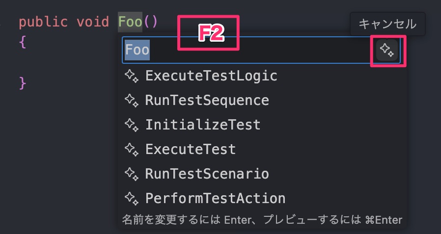Click the Foo method name in code

(x=130, y=22)
